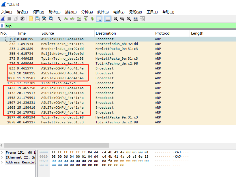Select packet 833 at time 9.461577
This screenshot has height=177, width=236.
(118, 68)
